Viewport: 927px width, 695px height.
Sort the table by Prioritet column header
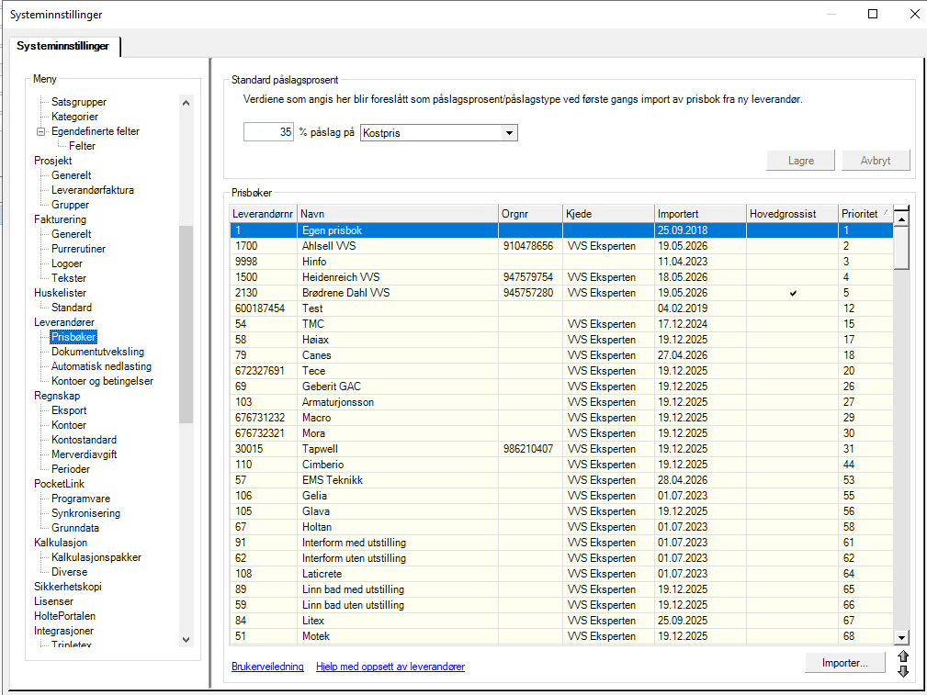pyautogui.click(x=865, y=214)
